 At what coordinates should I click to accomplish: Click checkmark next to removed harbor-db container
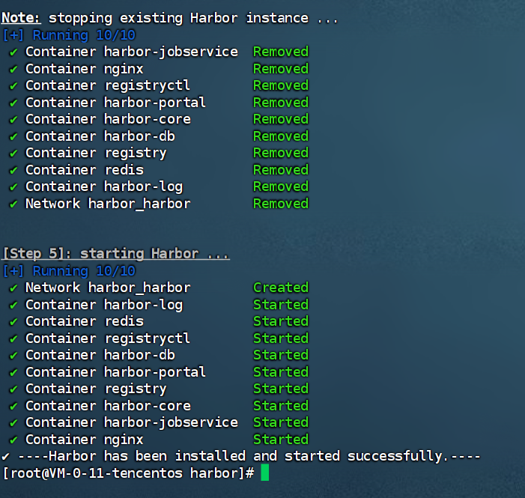(13, 136)
